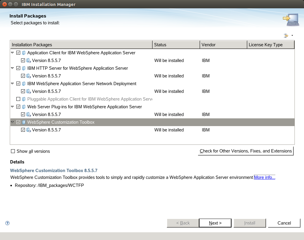Collapse Application Client for IBM WebSphere tree node

coord(12,53)
